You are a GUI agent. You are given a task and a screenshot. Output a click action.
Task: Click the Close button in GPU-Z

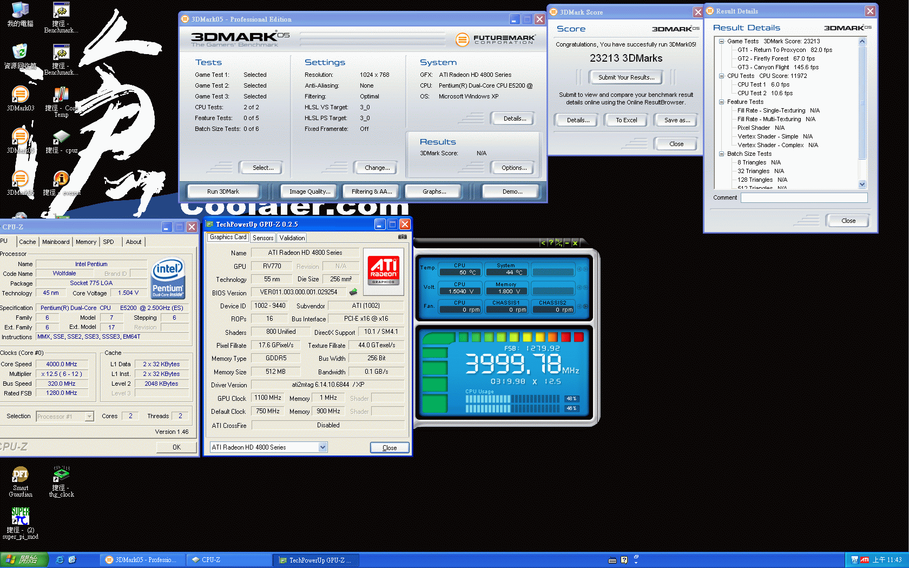pyautogui.click(x=390, y=448)
